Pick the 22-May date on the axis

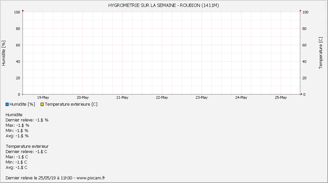[162, 97]
